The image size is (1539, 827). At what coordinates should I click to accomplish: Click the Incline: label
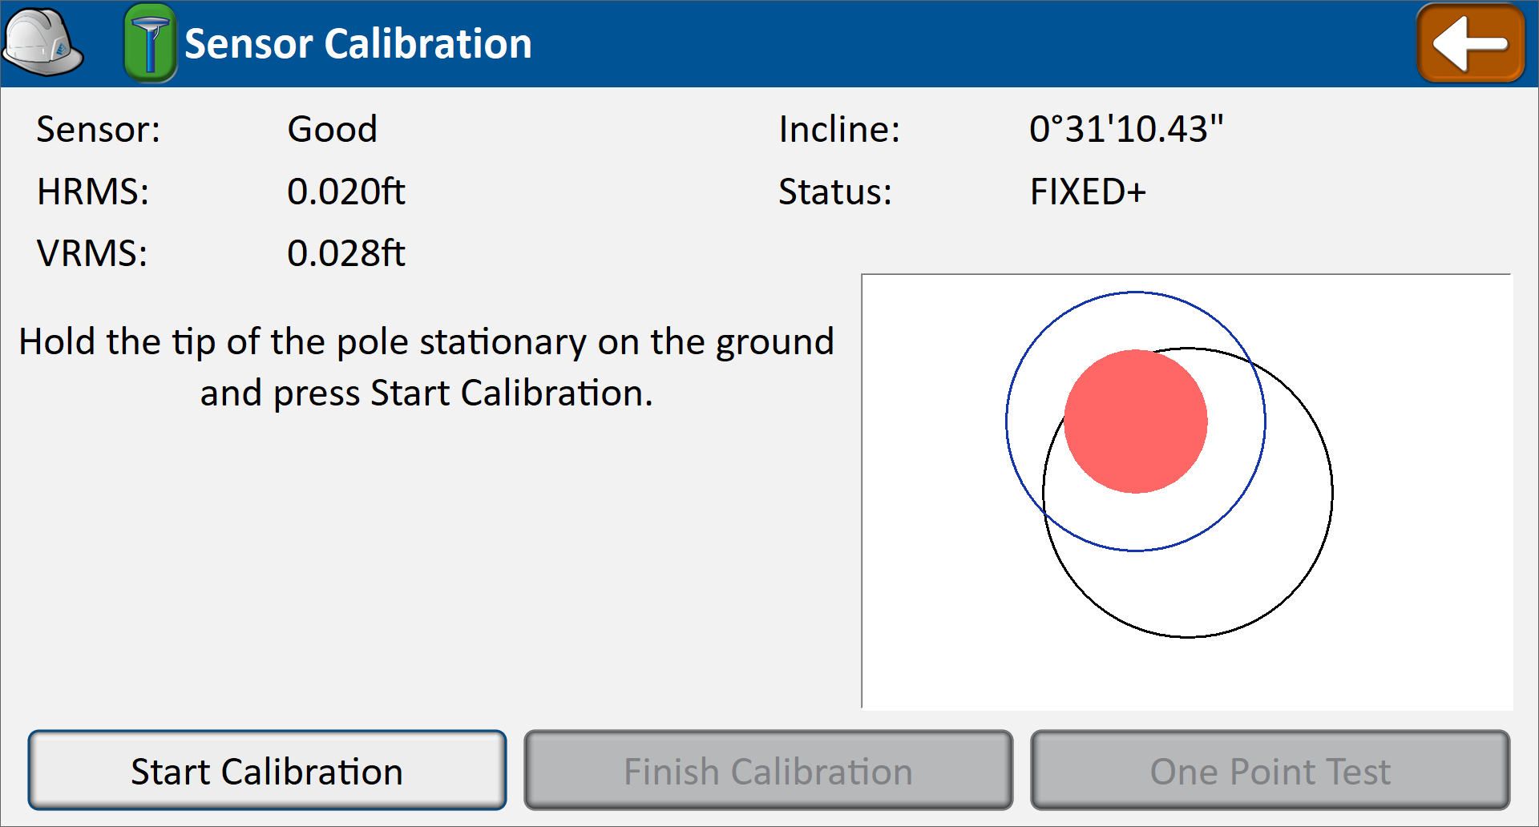(839, 129)
